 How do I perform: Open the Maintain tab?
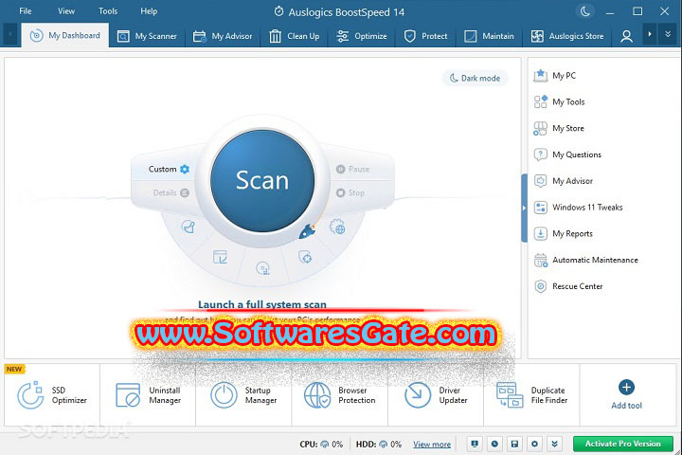pyautogui.click(x=489, y=36)
